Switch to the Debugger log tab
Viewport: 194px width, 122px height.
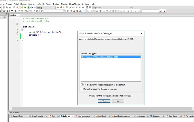[x=157, y=116]
